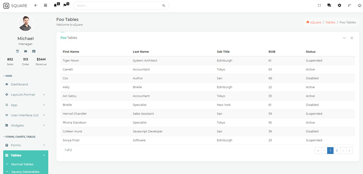
Task: Collapse the Tables menu chevron
Action: click(44, 155)
